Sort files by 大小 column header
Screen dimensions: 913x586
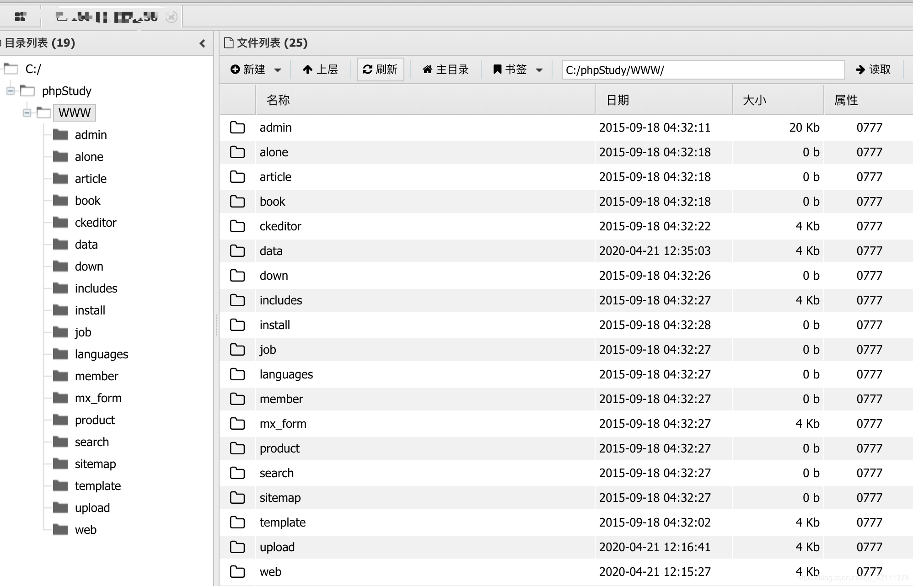[x=754, y=100]
